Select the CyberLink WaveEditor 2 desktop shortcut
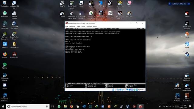The image size is (194, 109). (x=187, y=77)
